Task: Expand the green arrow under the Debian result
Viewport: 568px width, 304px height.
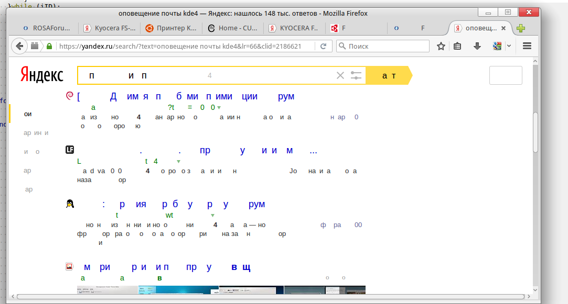Action: pyautogui.click(x=219, y=107)
